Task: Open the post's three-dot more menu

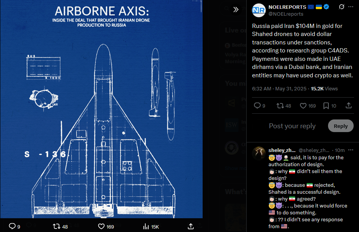Action: coord(351,7)
